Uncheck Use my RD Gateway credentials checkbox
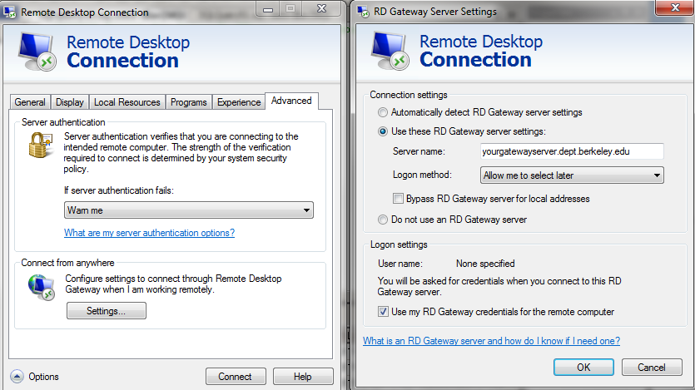Image resolution: width=695 pixels, height=390 pixels. pyautogui.click(x=383, y=312)
